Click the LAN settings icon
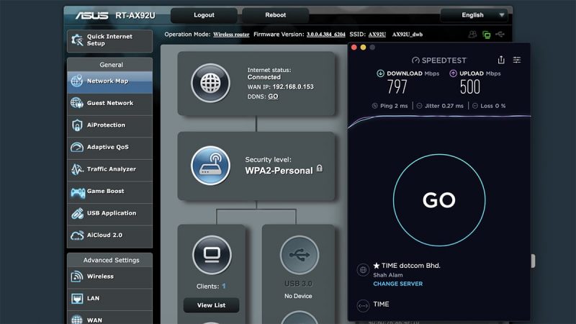This screenshot has width=576, height=324. [77, 298]
